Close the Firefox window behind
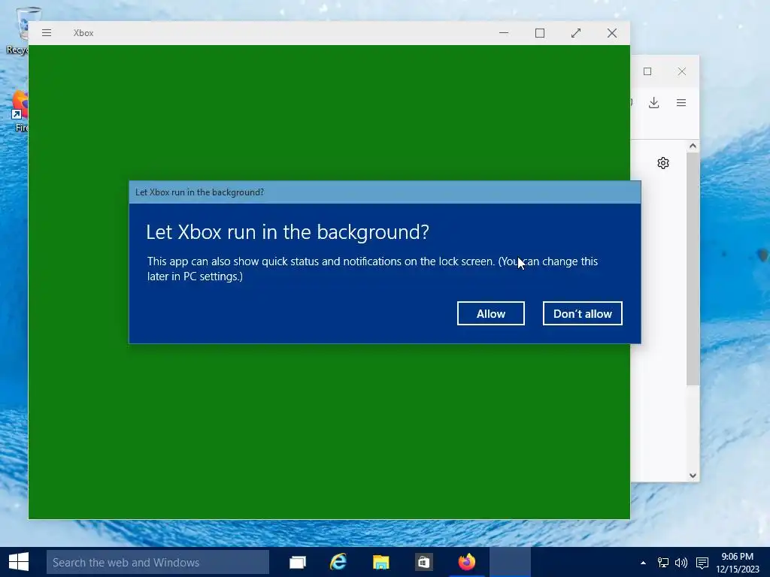Viewport: 770px width, 577px height. point(681,71)
